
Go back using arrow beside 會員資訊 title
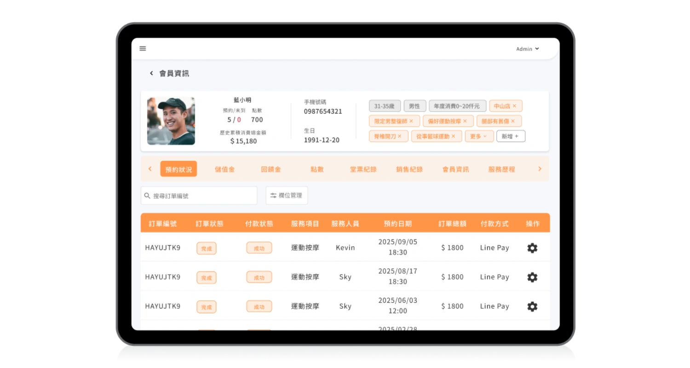pyautogui.click(x=151, y=73)
